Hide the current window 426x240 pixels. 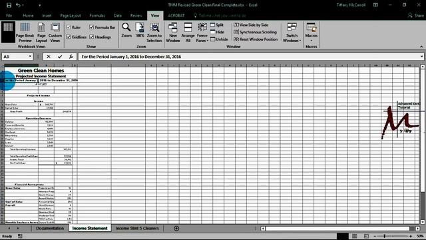point(217,32)
